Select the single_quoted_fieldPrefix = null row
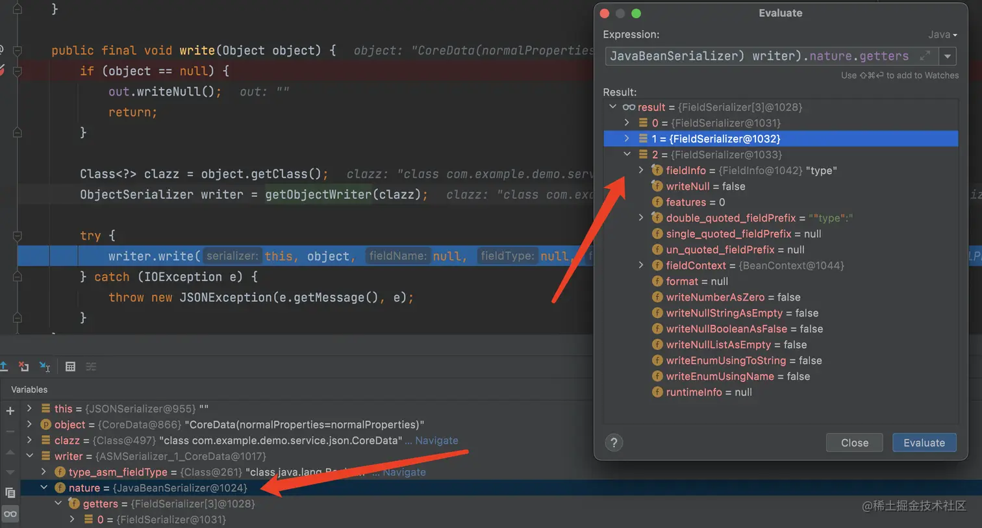 [x=781, y=234]
